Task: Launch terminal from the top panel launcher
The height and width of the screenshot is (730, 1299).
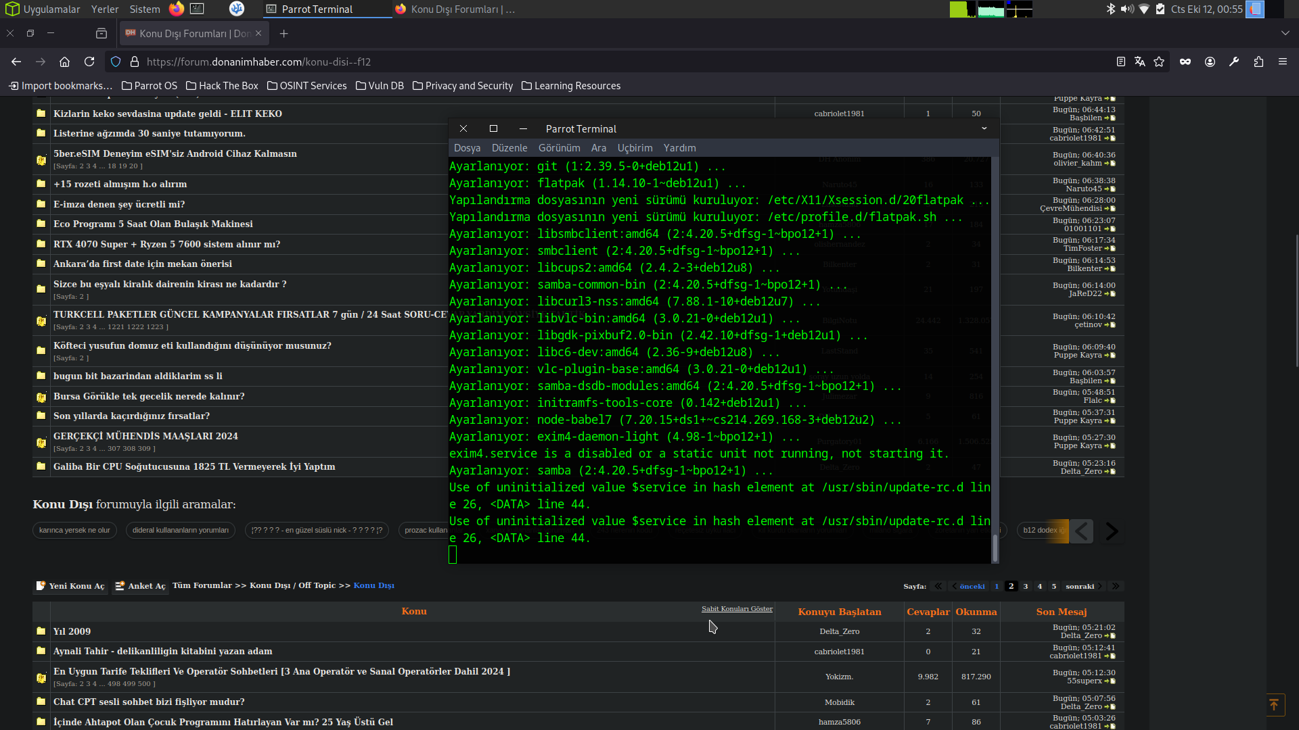Action: click(x=197, y=9)
